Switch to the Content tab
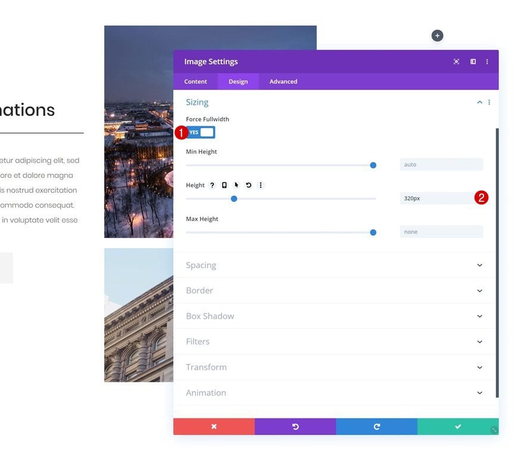 [195, 82]
